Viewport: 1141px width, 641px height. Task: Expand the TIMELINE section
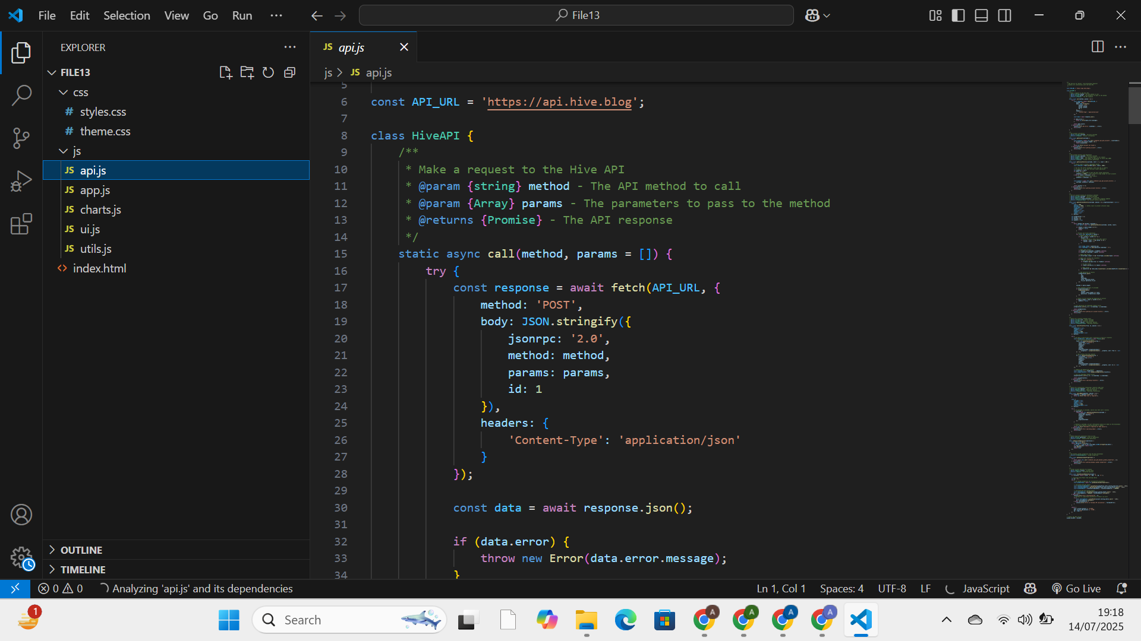(176, 569)
